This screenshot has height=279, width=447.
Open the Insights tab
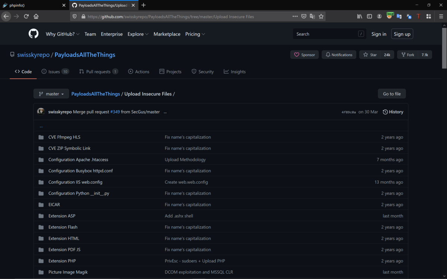(235, 71)
